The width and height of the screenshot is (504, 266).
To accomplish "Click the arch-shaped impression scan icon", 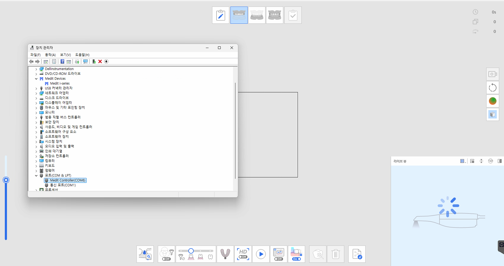I will coord(225,254).
